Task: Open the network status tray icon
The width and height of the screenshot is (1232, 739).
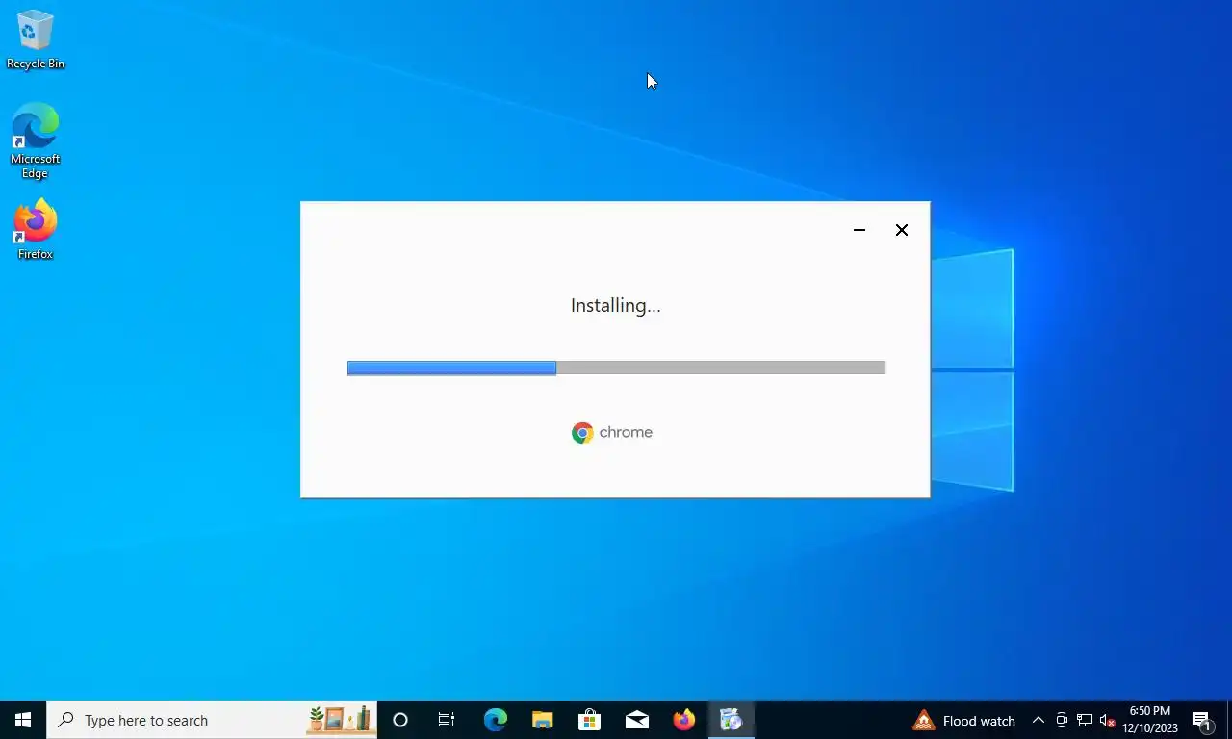Action: click(1085, 720)
